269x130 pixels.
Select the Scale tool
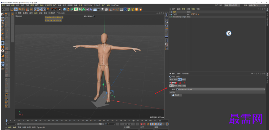coord(19,9)
